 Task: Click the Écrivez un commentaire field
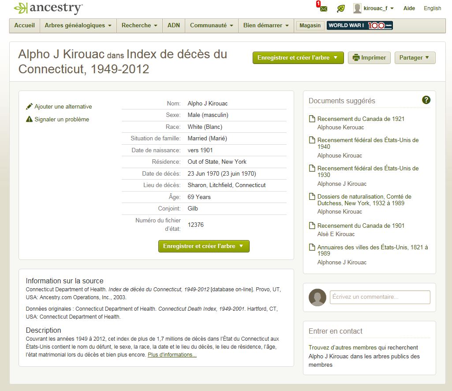(x=380, y=297)
